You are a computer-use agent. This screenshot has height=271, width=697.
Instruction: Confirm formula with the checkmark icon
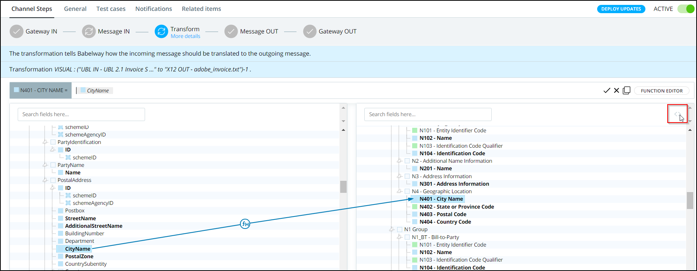pos(607,91)
